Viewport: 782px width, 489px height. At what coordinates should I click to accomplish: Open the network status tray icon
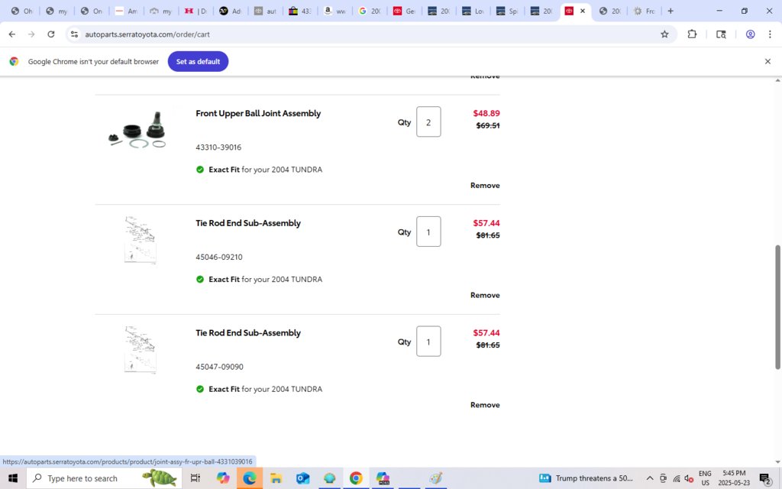tap(677, 478)
